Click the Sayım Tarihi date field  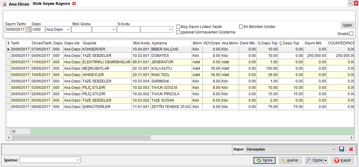[15, 30]
